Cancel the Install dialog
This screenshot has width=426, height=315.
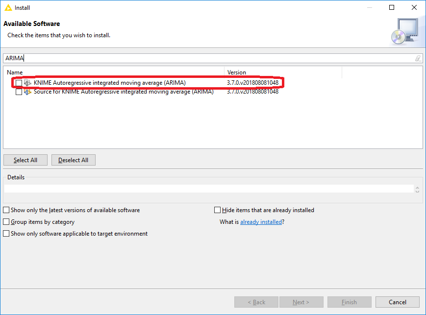[x=398, y=302]
